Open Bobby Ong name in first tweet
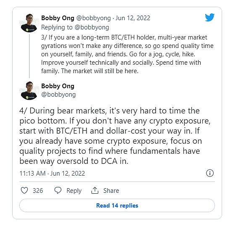233x226 pixels. pos(58,18)
